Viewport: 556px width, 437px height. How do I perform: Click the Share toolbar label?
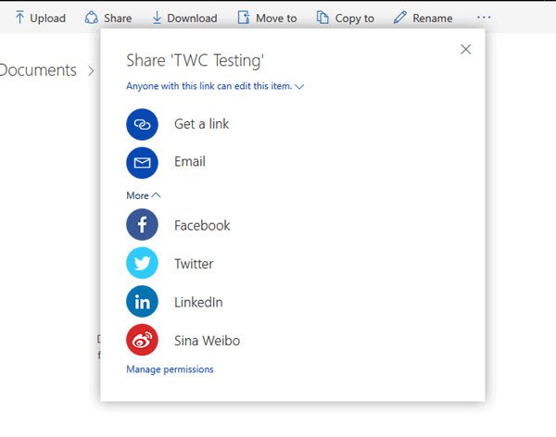tap(118, 19)
